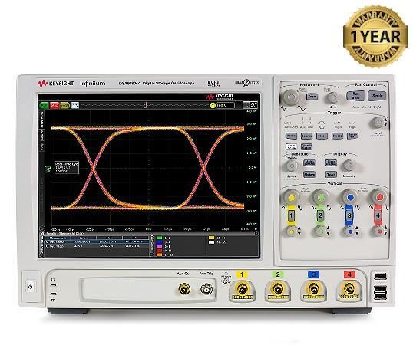This screenshot has width=413, height=345.
Task: Click the magenta color grade legend swatch
Action: (159, 246)
